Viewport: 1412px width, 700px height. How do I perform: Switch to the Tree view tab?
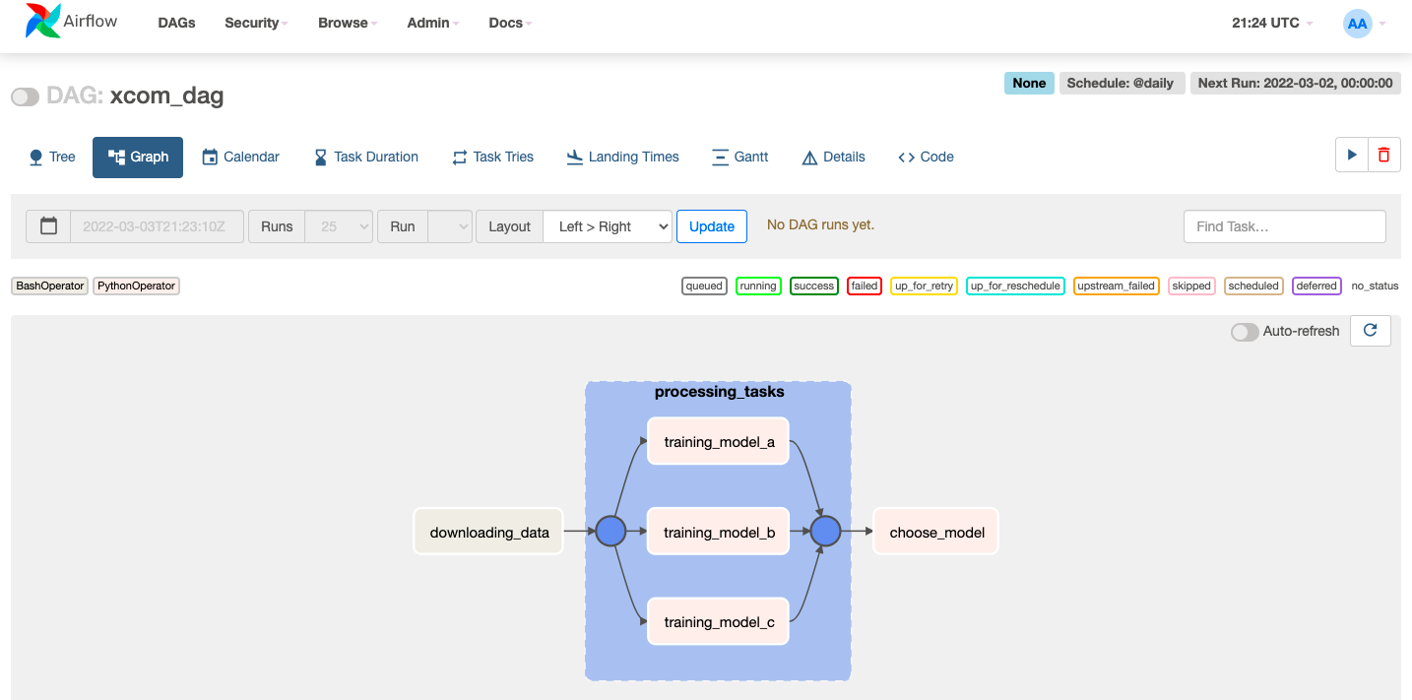pyautogui.click(x=52, y=157)
